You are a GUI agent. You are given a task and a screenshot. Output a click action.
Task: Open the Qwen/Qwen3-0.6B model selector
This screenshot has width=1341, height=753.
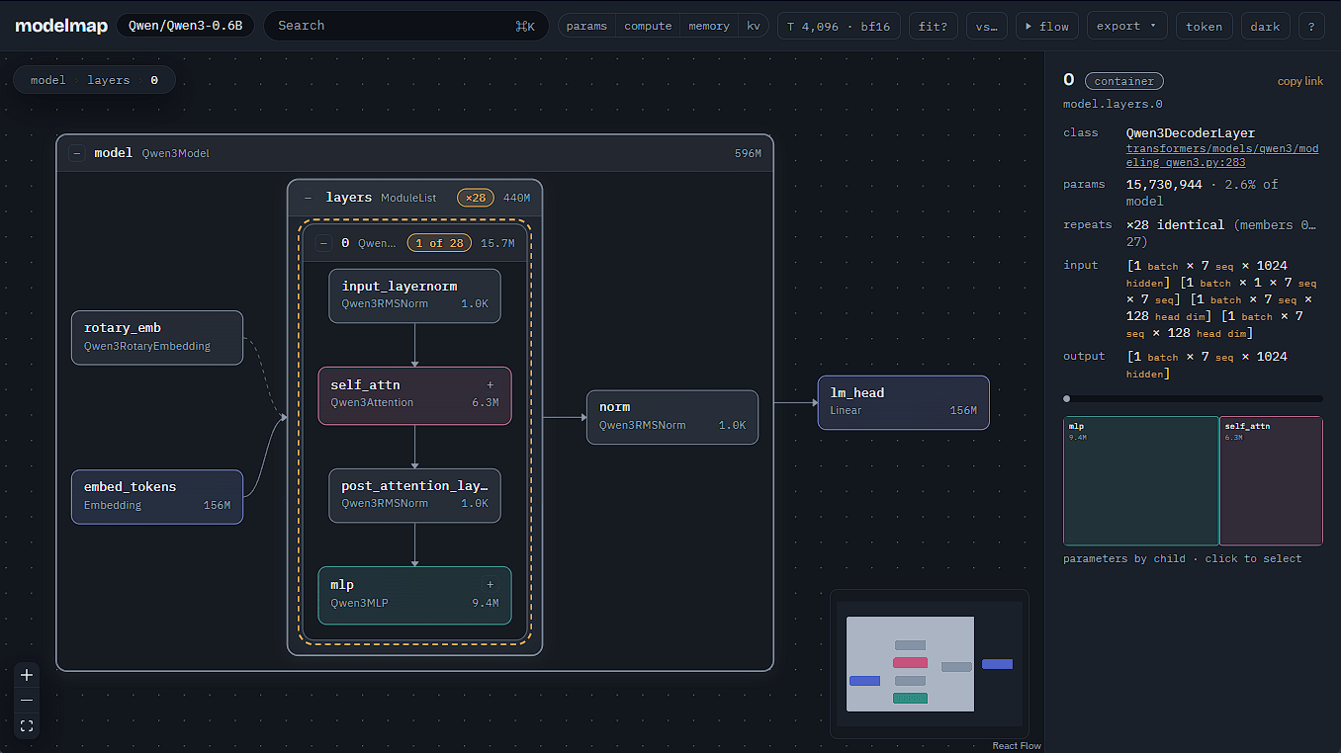[x=185, y=26]
